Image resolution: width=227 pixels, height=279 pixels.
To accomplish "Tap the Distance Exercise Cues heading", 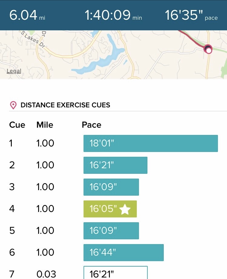I will (x=65, y=105).
